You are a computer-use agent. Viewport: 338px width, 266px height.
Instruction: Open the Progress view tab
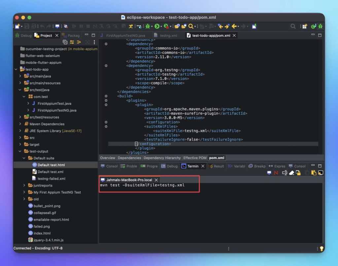[149, 166]
